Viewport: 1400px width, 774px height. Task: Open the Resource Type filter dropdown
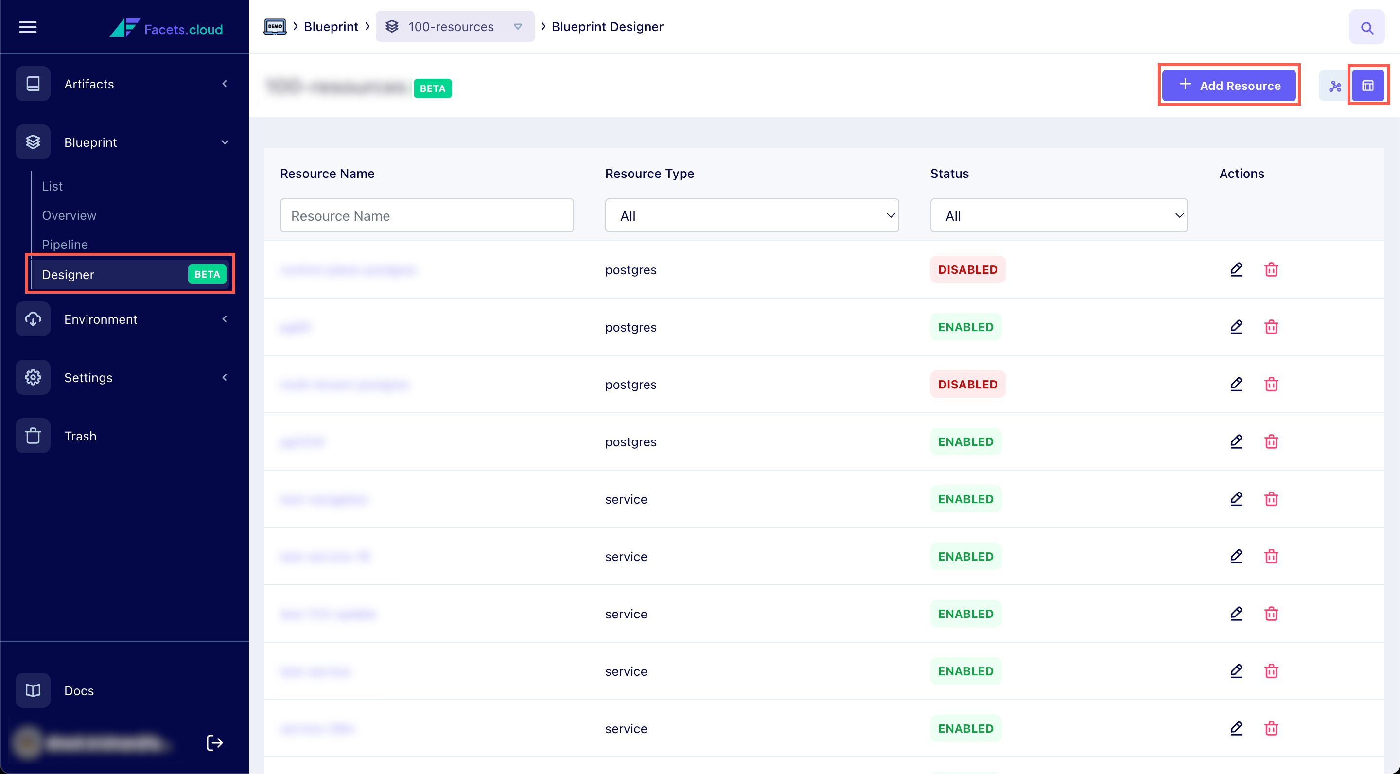tap(752, 215)
